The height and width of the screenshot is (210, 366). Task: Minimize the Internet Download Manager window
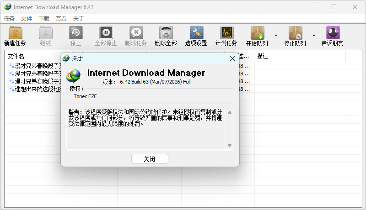[x=313, y=7]
